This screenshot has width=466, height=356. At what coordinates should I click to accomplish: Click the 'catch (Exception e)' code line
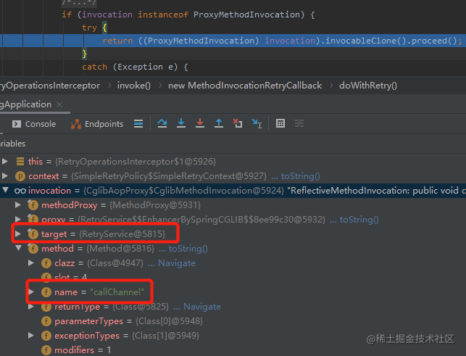[x=135, y=67]
